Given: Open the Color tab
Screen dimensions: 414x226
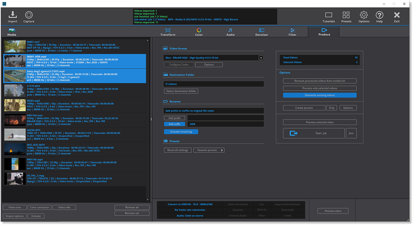Looking at the screenshot, I should [199, 32].
